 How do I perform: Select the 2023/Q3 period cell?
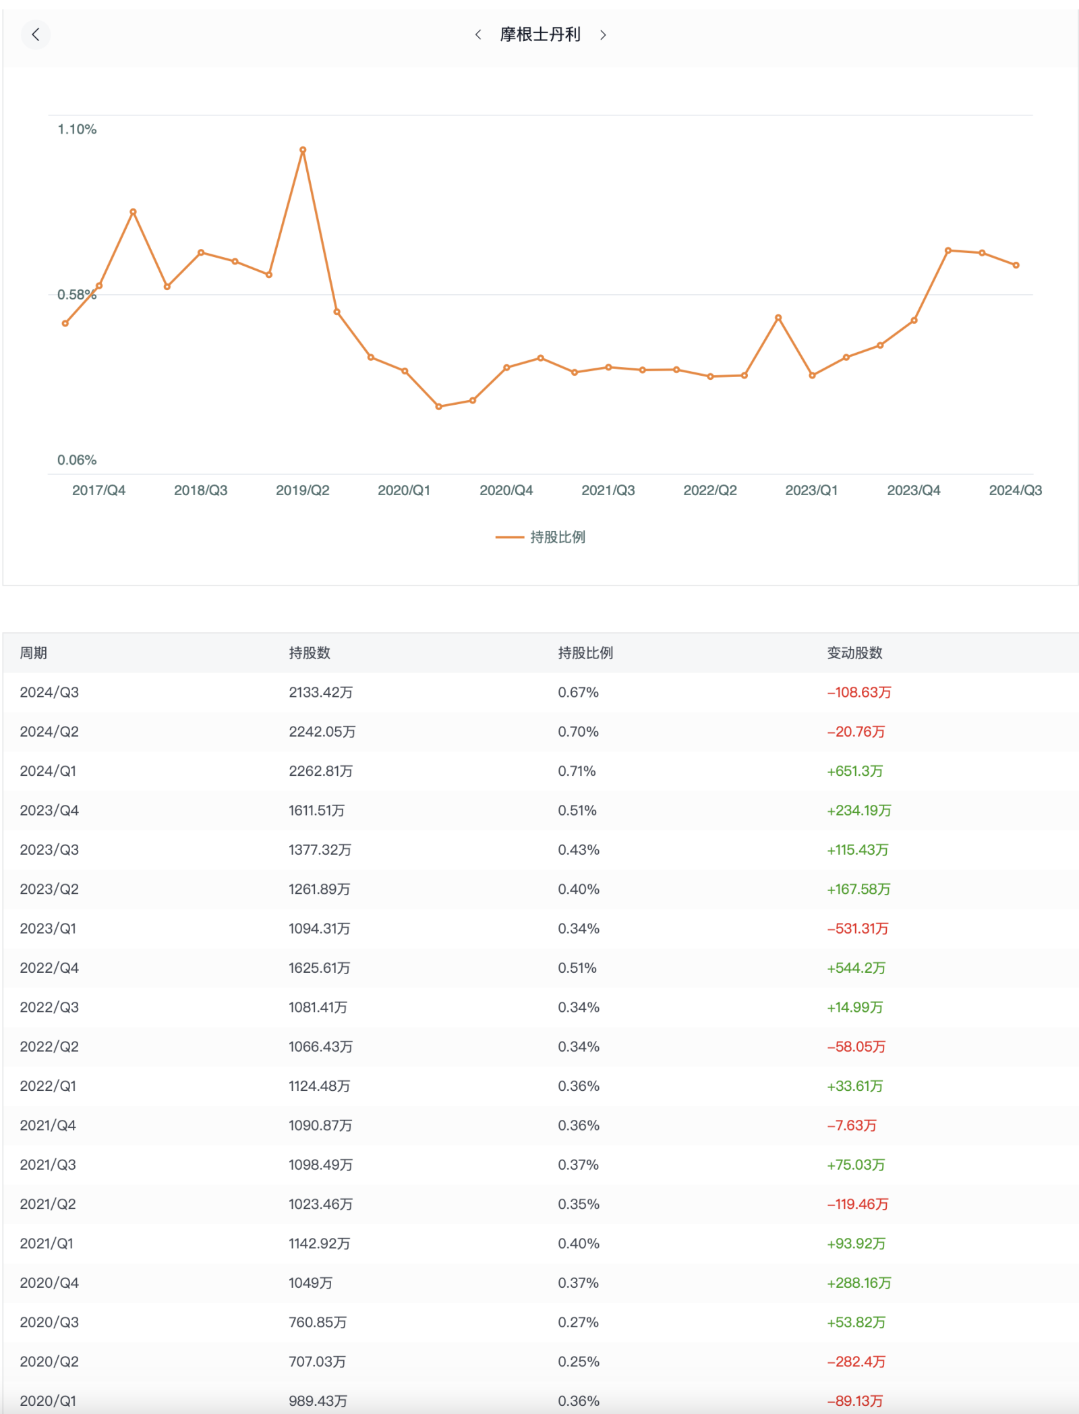pos(49,850)
